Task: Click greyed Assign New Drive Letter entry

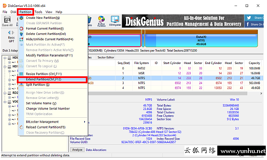Action: 53,92
